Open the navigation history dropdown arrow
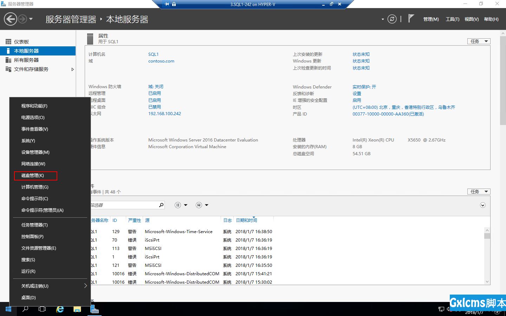The width and height of the screenshot is (506, 316). 31,19
